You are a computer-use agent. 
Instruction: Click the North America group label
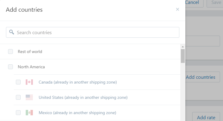point(31,67)
